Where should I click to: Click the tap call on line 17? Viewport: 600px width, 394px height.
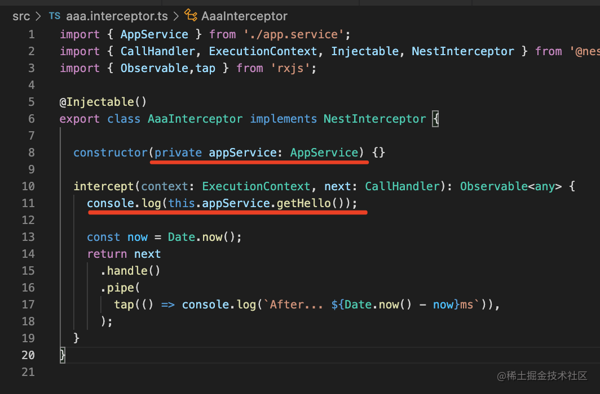click(124, 305)
